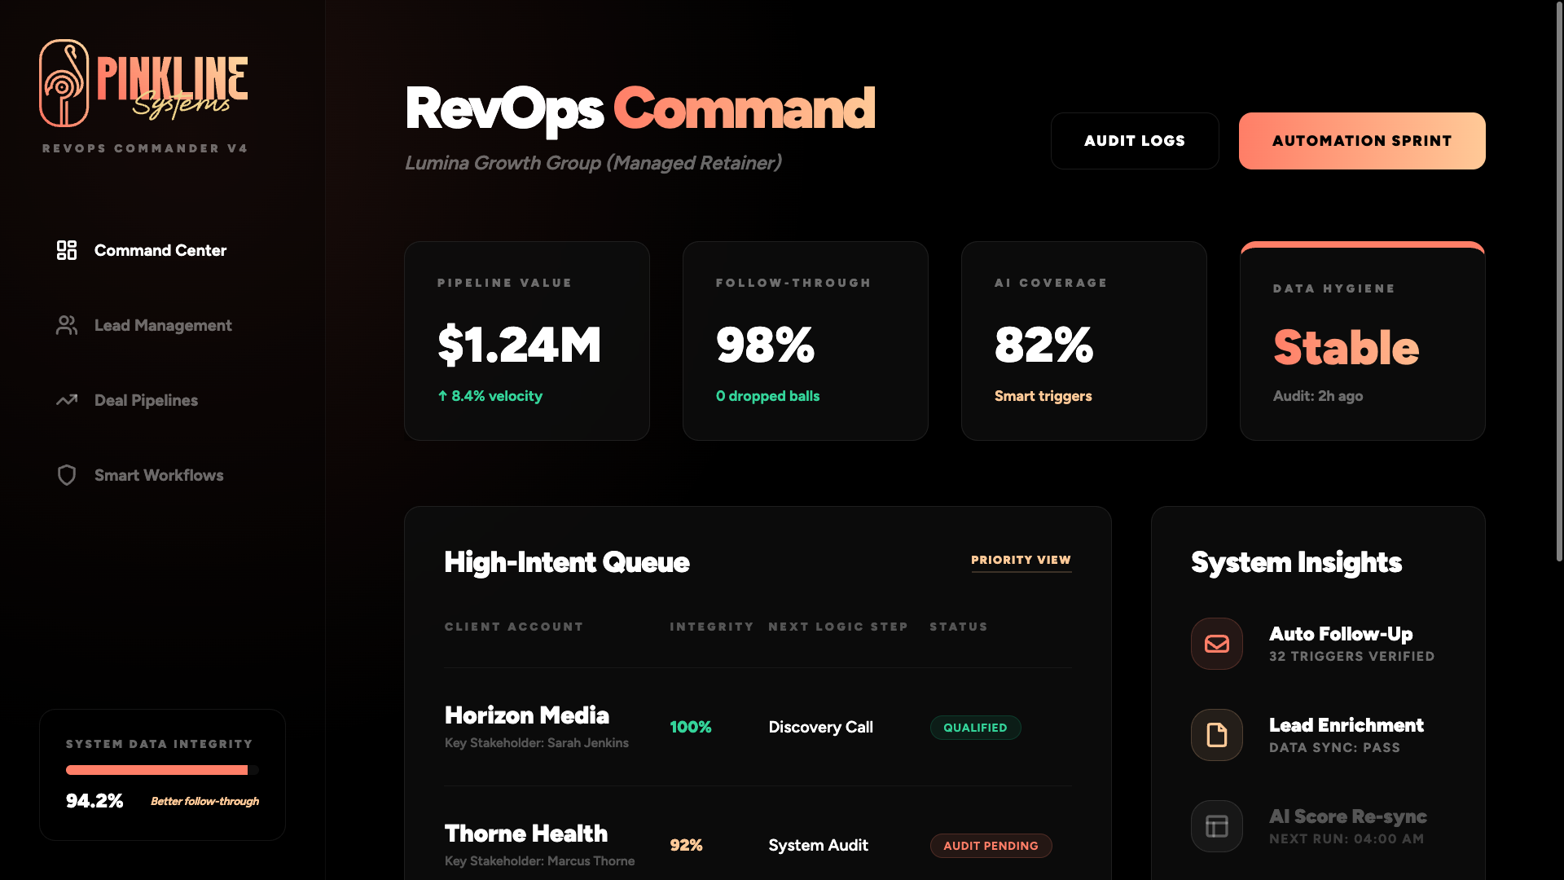The image size is (1564, 880).
Task: Switch to Priority View
Action: (1021, 560)
